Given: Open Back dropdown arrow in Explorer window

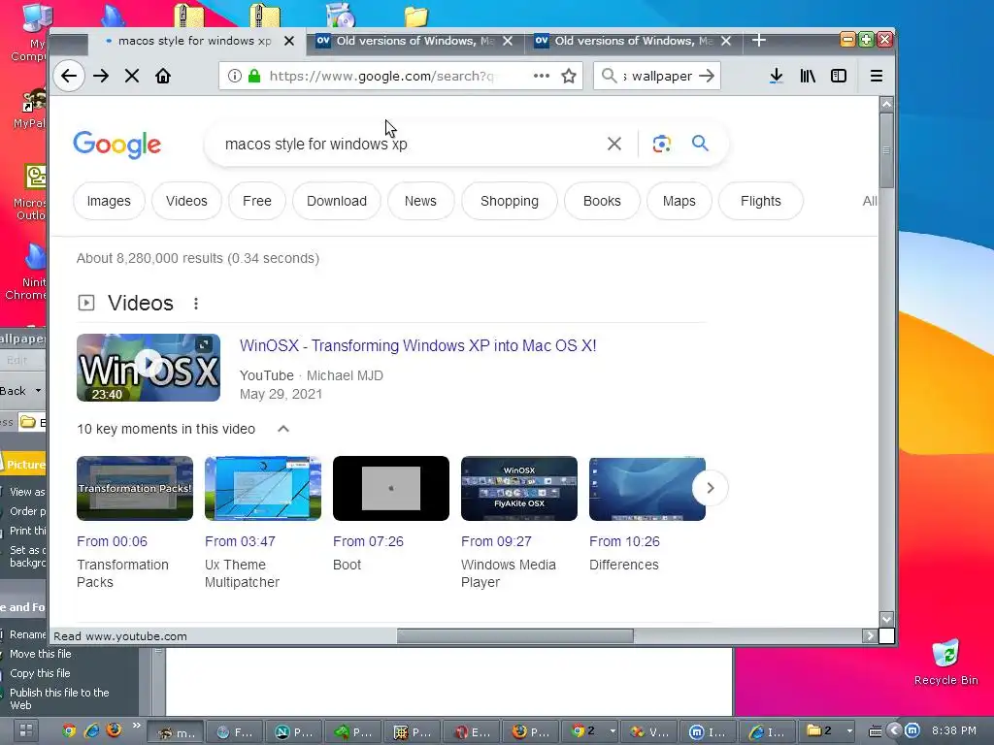Looking at the screenshot, I should [38, 391].
